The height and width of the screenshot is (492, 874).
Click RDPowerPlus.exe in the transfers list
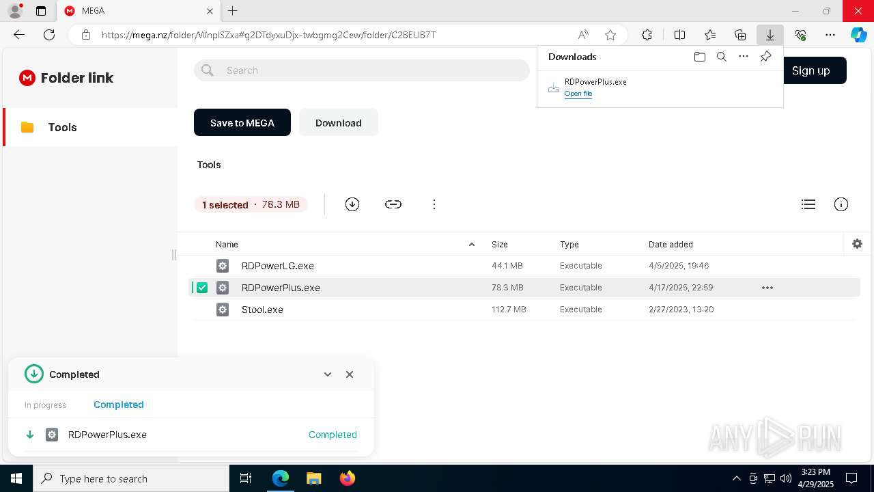[x=107, y=435]
